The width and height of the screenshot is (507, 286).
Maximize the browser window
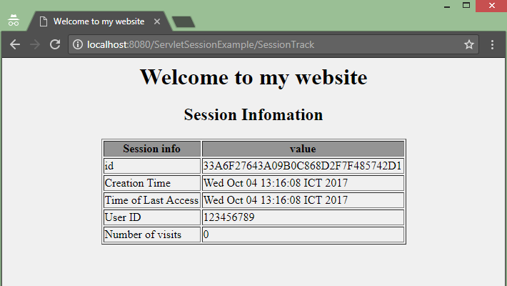(467, 6)
